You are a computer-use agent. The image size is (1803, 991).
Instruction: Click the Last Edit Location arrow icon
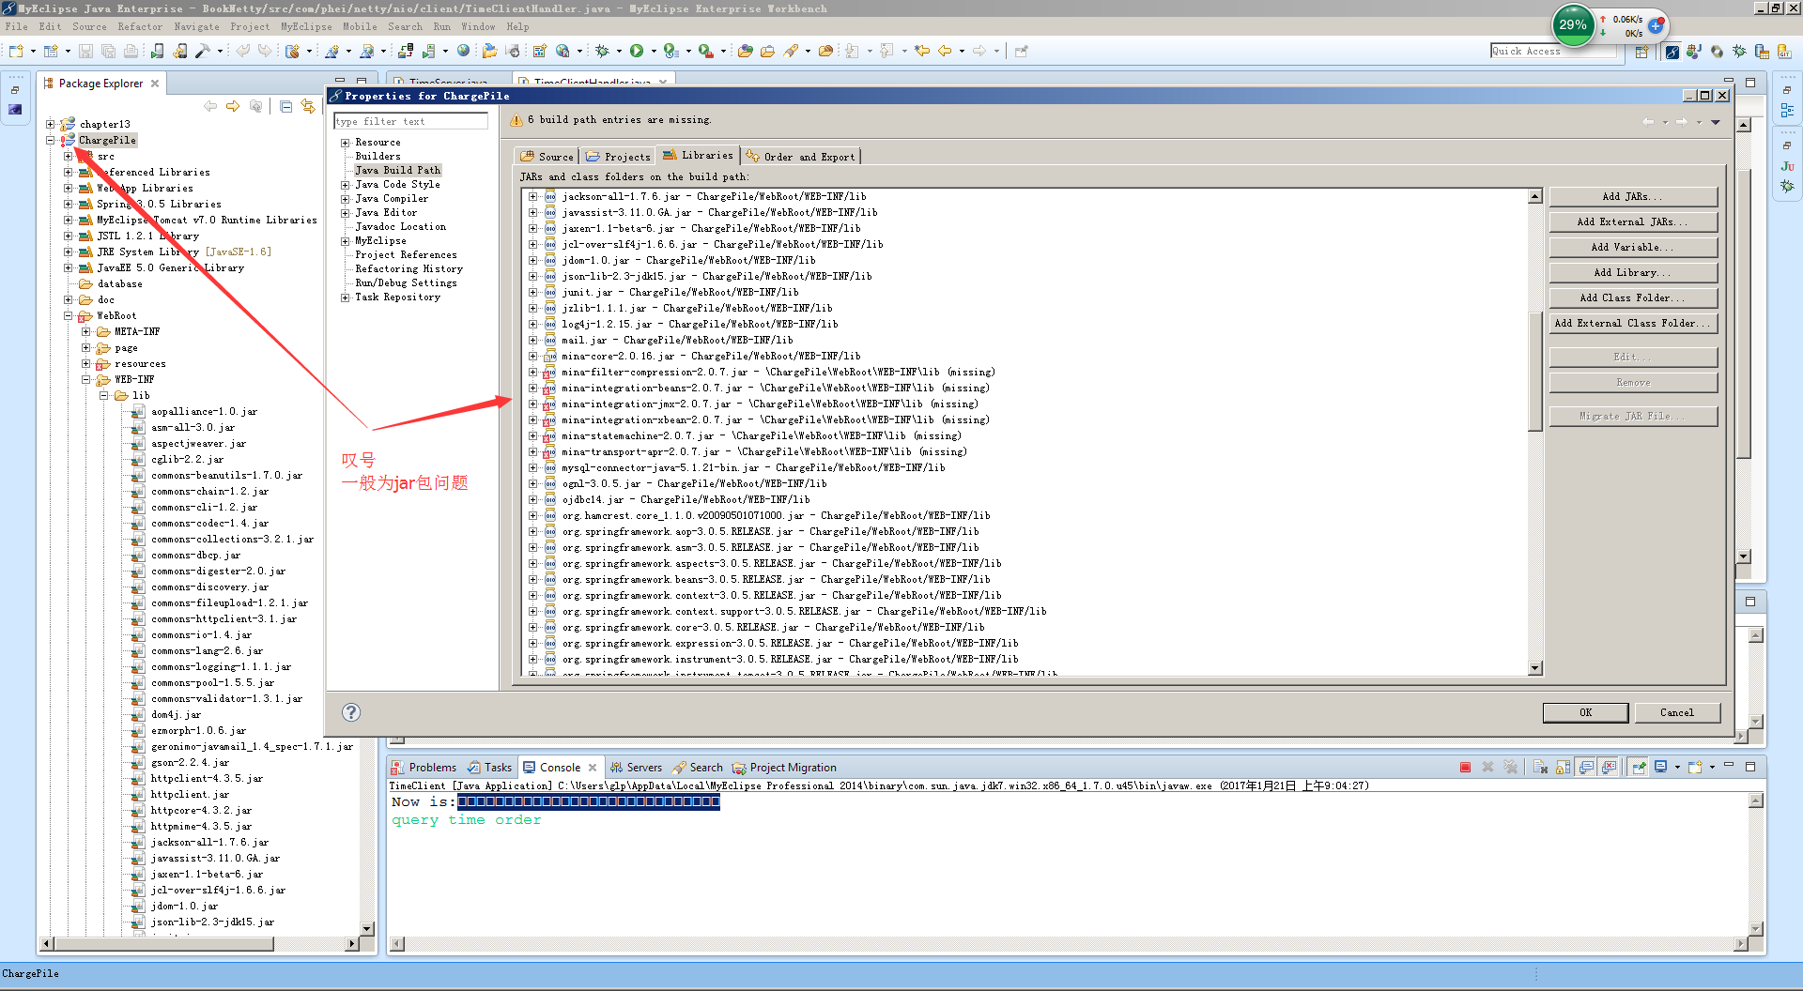pyautogui.click(x=922, y=51)
